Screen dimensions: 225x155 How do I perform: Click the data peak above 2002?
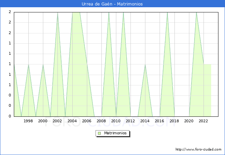click(x=57, y=13)
